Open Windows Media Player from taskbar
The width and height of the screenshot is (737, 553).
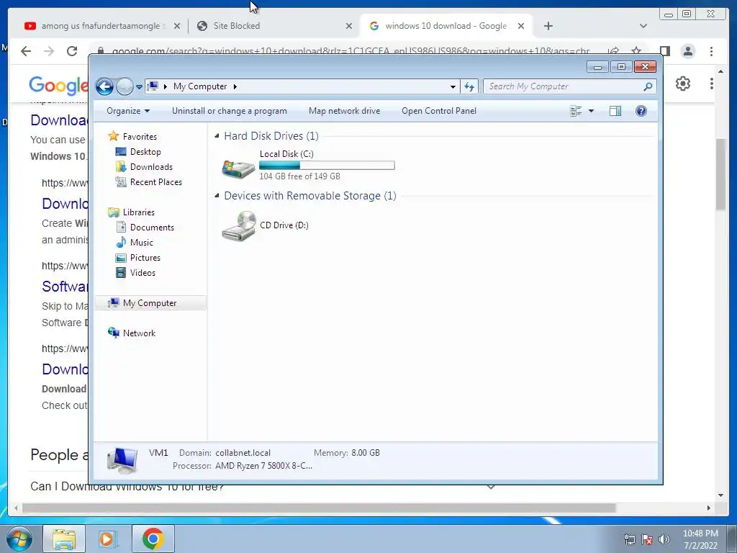coord(107,539)
